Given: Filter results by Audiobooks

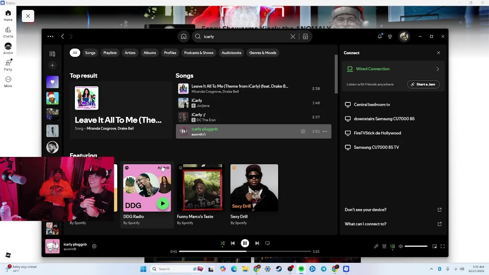Looking at the screenshot, I should (x=232, y=53).
